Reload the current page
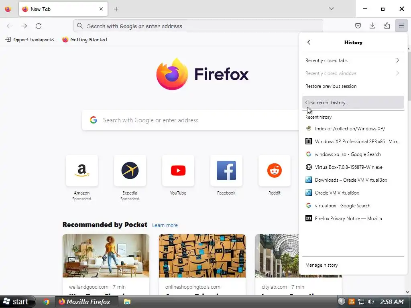This screenshot has height=308, width=411. tap(39, 26)
